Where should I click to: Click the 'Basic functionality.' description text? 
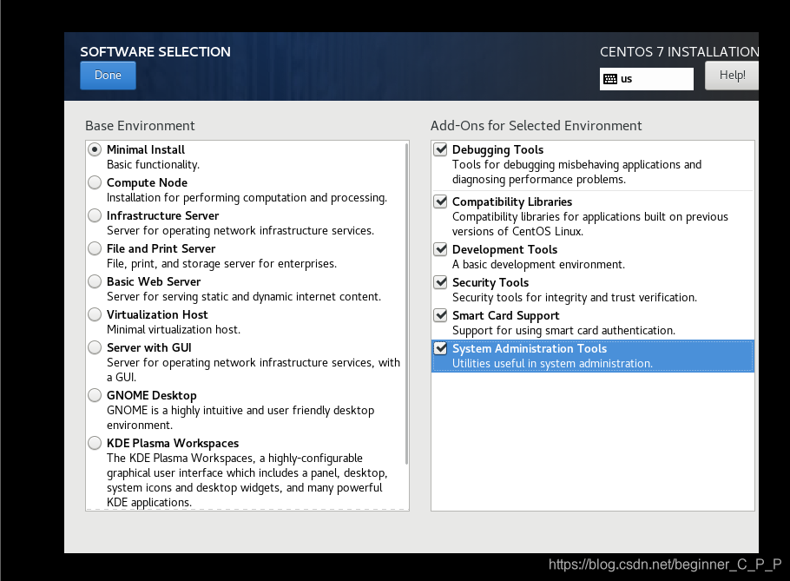pyautogui.click(x=153, y=165)
